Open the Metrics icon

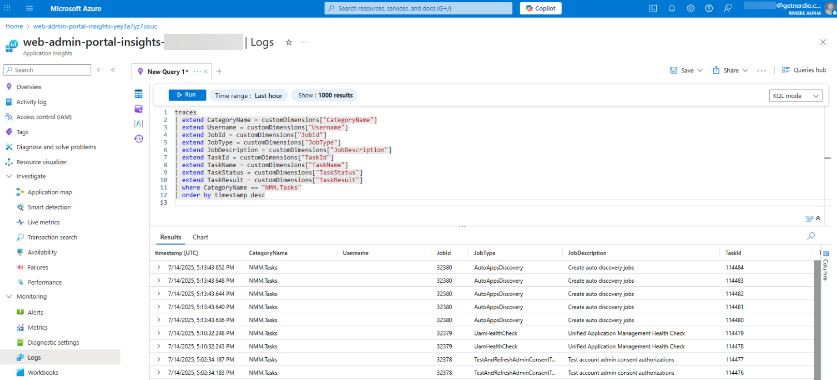(20, 327)
